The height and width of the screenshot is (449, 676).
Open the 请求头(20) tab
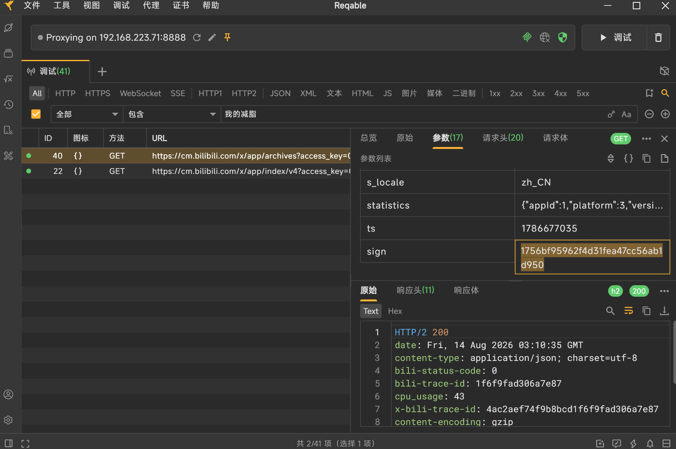503,138
